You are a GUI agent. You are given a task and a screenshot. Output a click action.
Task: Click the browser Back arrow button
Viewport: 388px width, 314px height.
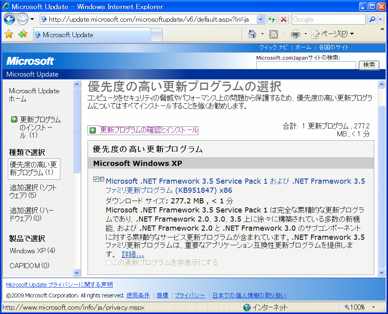(9, 19)
